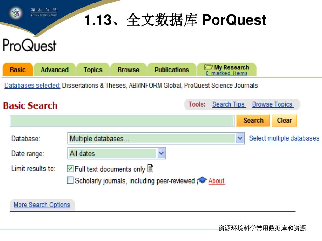This screenshot has height=241, width=322.
Task: Switch to the Basic tab
Action: coord(18,70)
